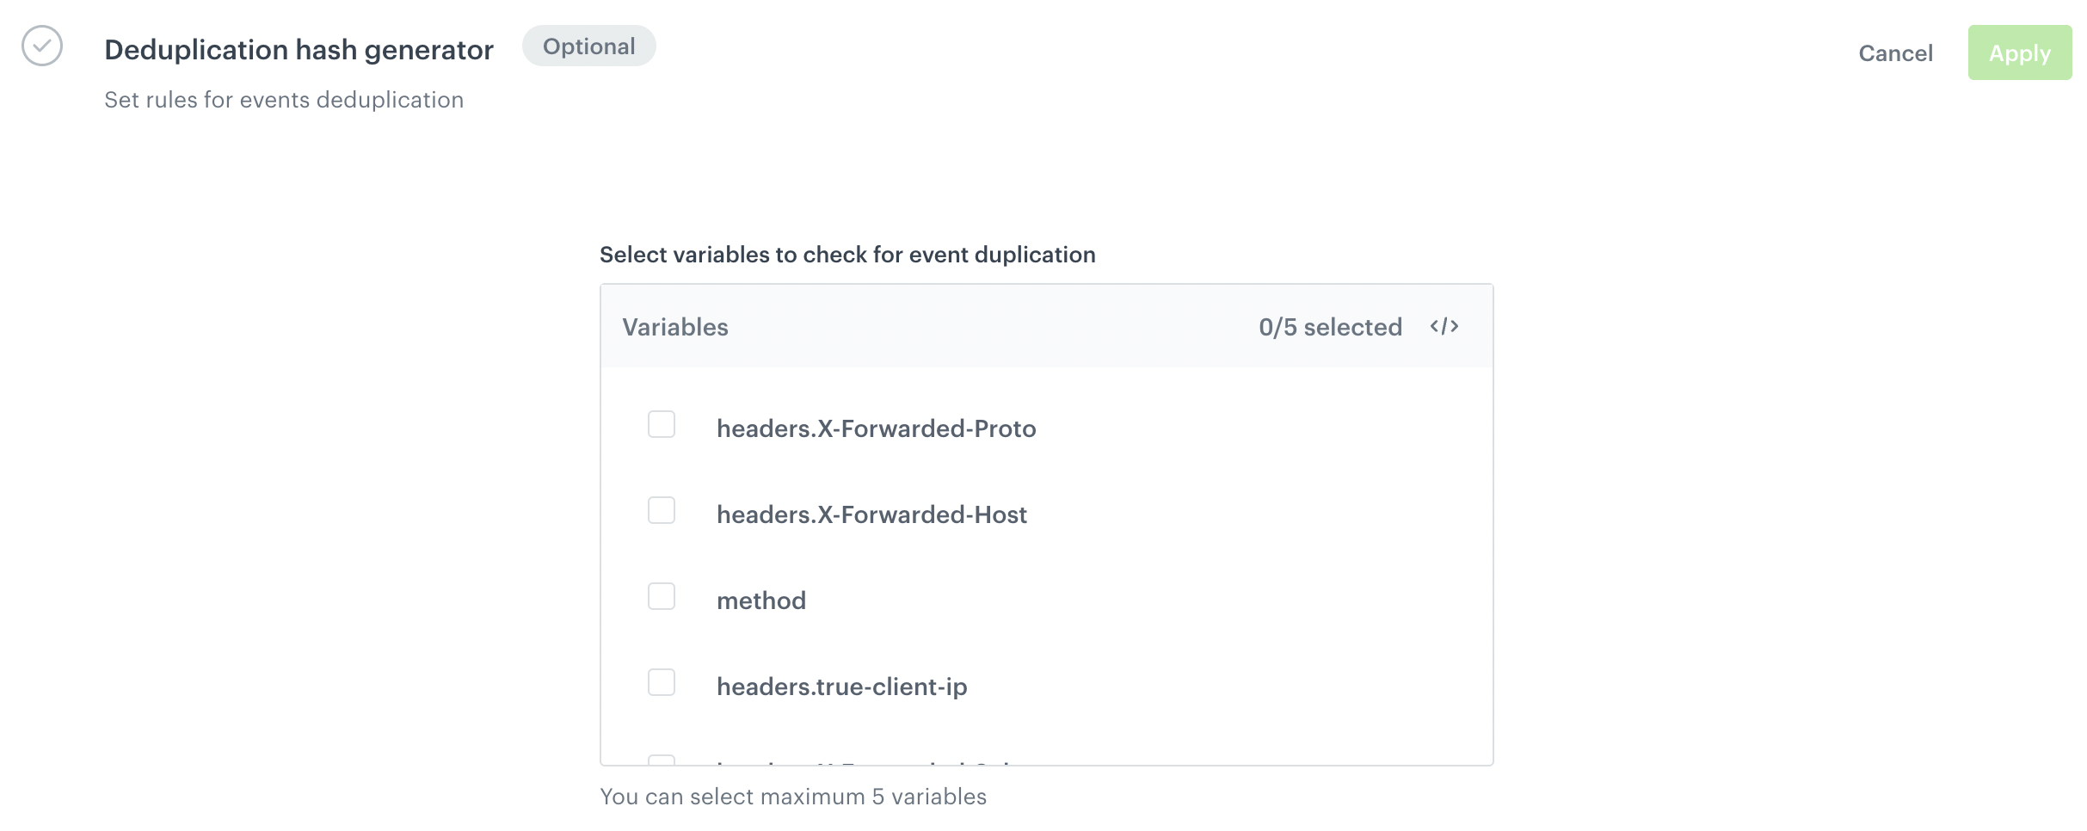Enable the headers.X-Forwarded-Host variable
The height and width of the screenshot is (831, 2087).
[661, 510]
